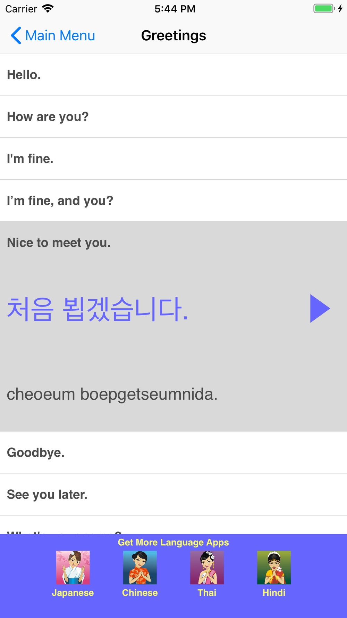Select the I'm fine, and you? row
The image size is (347, 618).
tap(173, 201)
